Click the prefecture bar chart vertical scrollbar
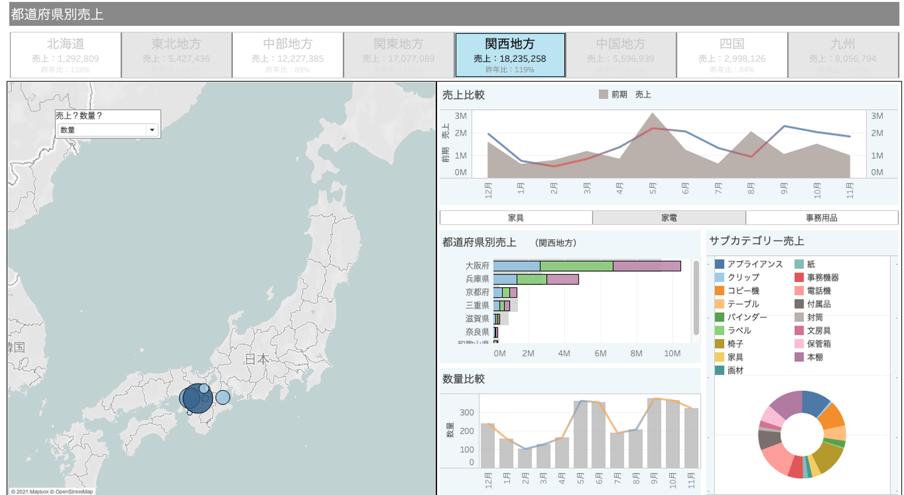The image size is (904, 495). 696,298
